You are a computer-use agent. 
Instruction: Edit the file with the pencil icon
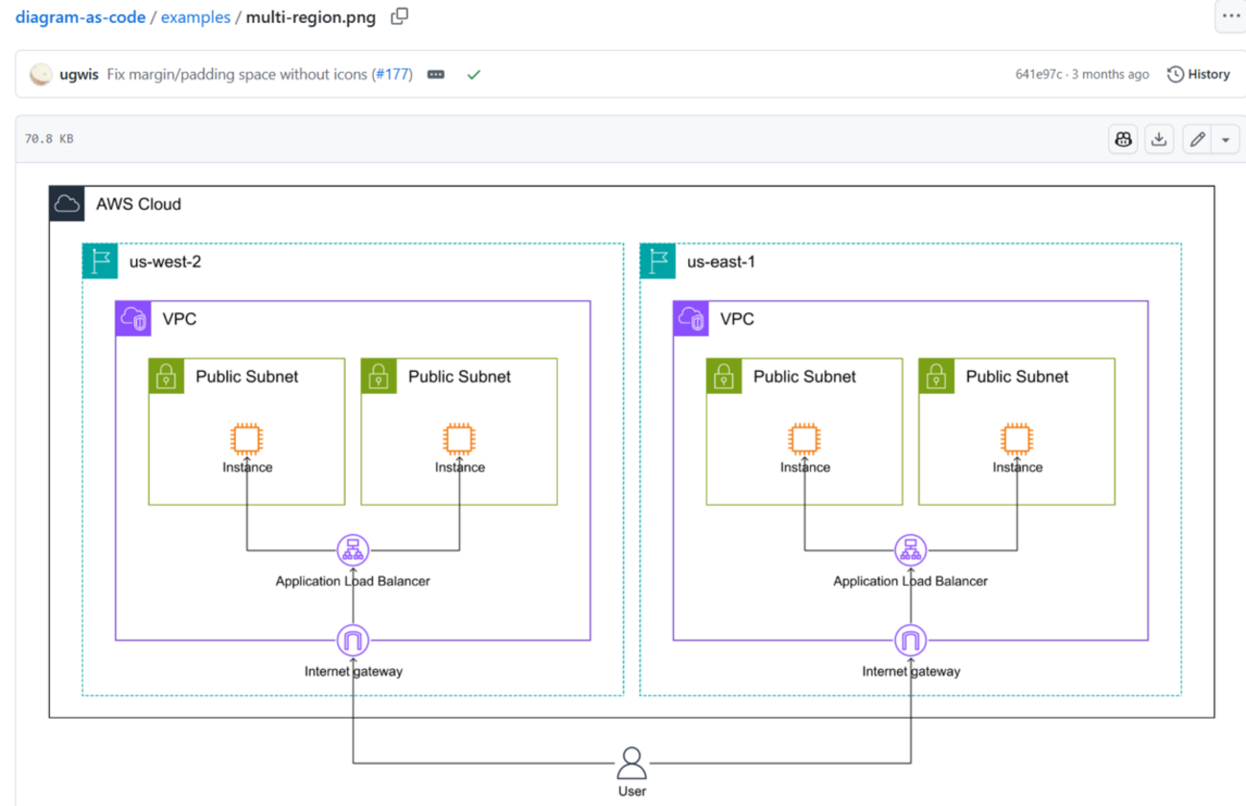pyautogui.click(x=1197, y=139)
